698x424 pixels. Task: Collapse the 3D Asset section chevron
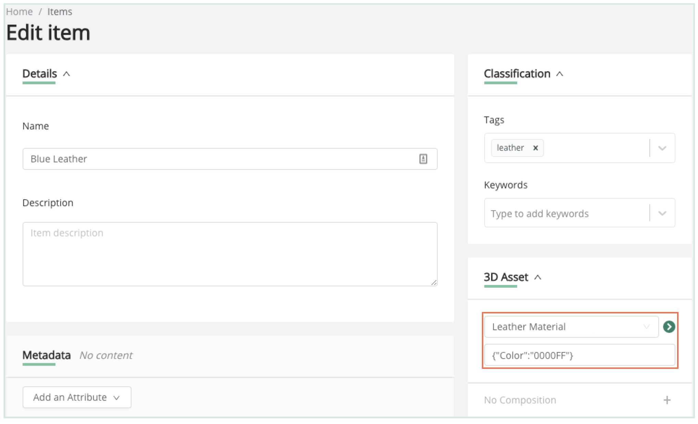(x=538, y=277)
